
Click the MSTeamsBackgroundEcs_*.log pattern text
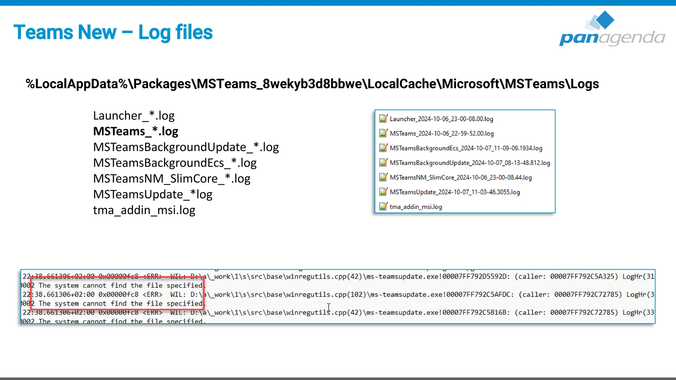pos(175,163)
